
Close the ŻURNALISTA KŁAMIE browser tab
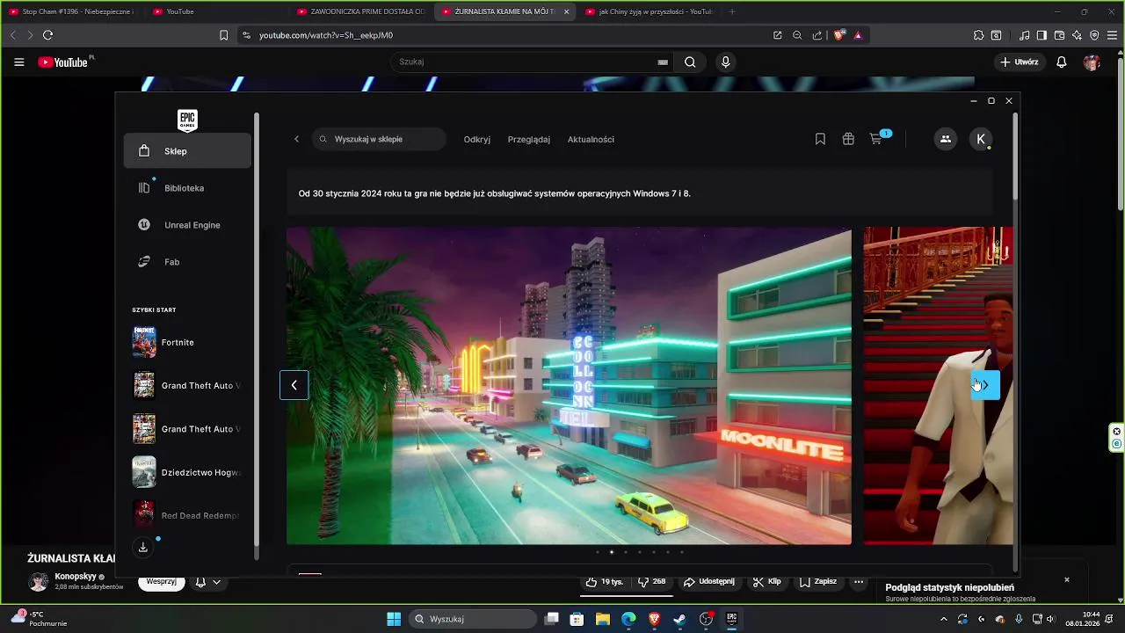(x=566, y=11)
